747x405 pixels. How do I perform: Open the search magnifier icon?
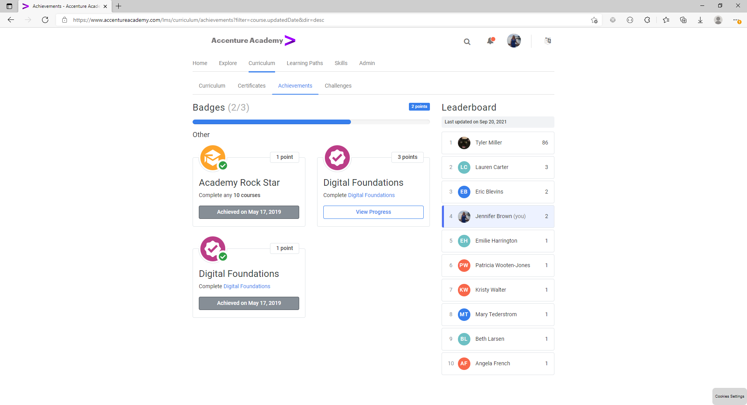point(467,42)
